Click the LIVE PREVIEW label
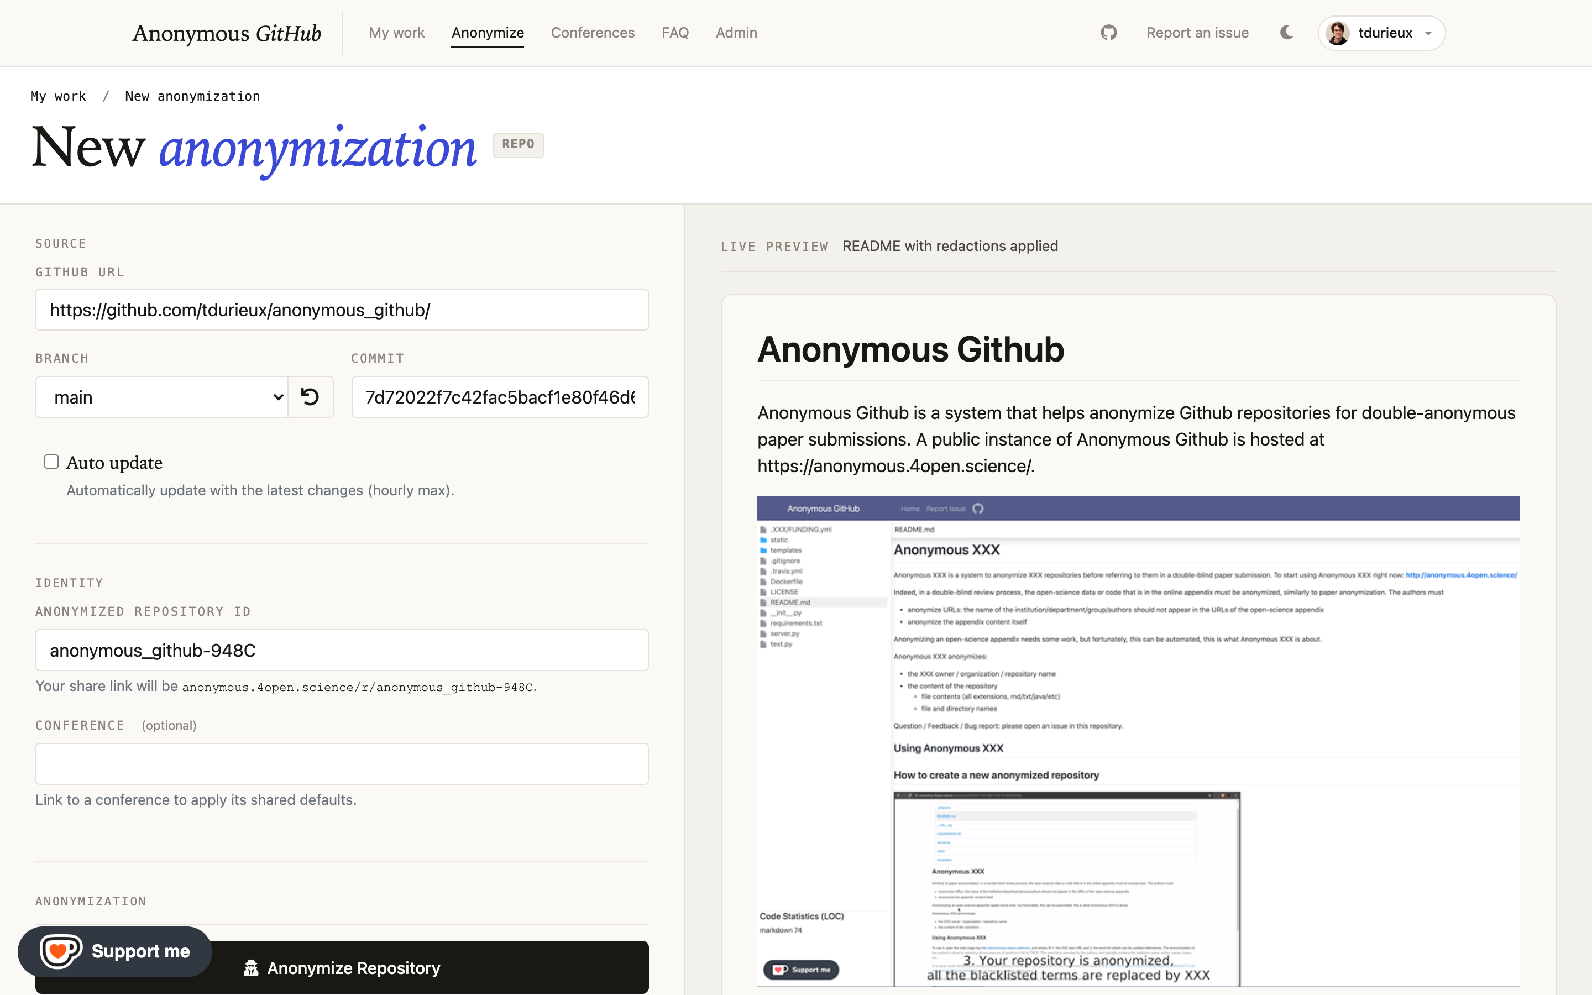Viewport: 1592px width, 995px height. [774, 246]
